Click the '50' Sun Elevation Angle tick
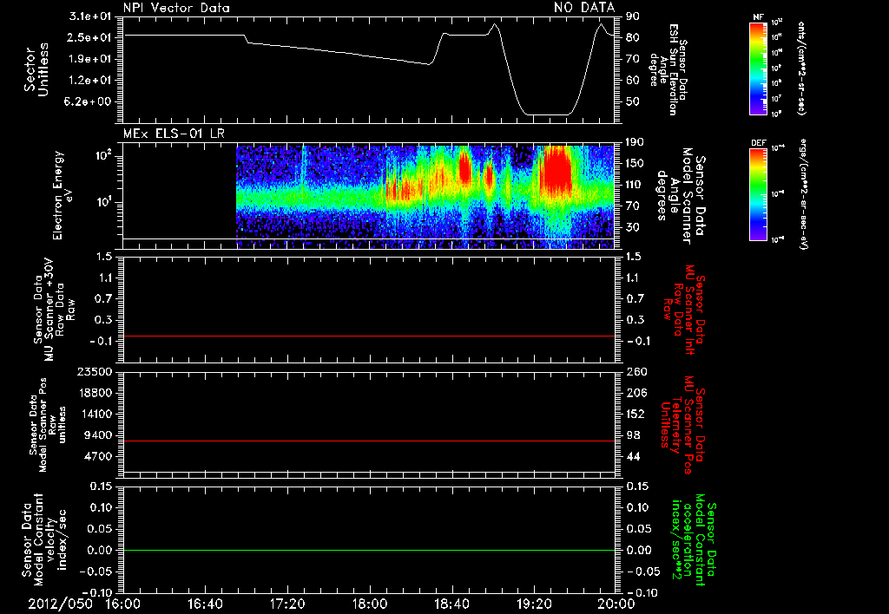The width and height of the screenshot is (889, 614). [633, 101]
